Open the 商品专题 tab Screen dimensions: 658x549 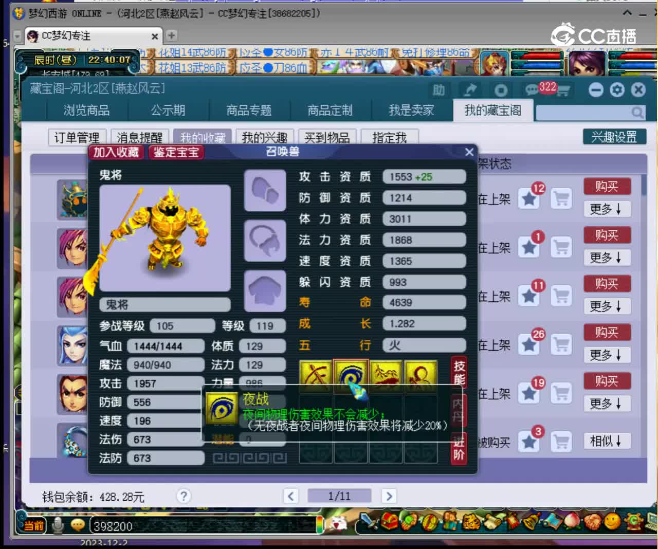click(249, 111)
